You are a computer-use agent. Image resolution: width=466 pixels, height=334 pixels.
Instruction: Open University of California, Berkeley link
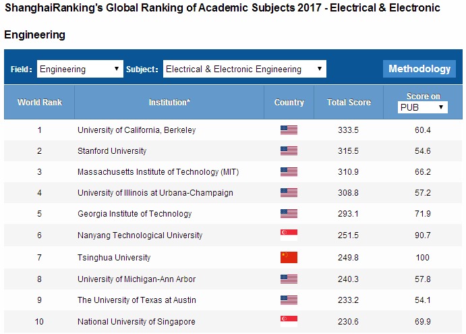tap(137, 130)
